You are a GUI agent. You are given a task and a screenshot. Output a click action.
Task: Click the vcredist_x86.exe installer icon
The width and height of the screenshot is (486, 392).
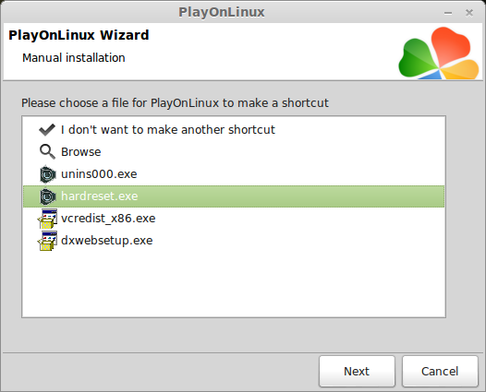tap(47, 219)
